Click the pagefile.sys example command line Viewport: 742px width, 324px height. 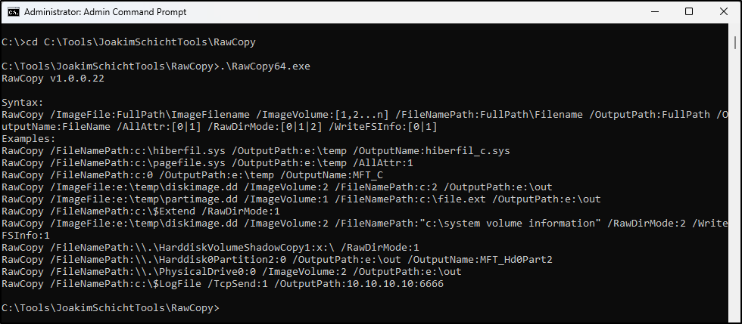[208, 163]
